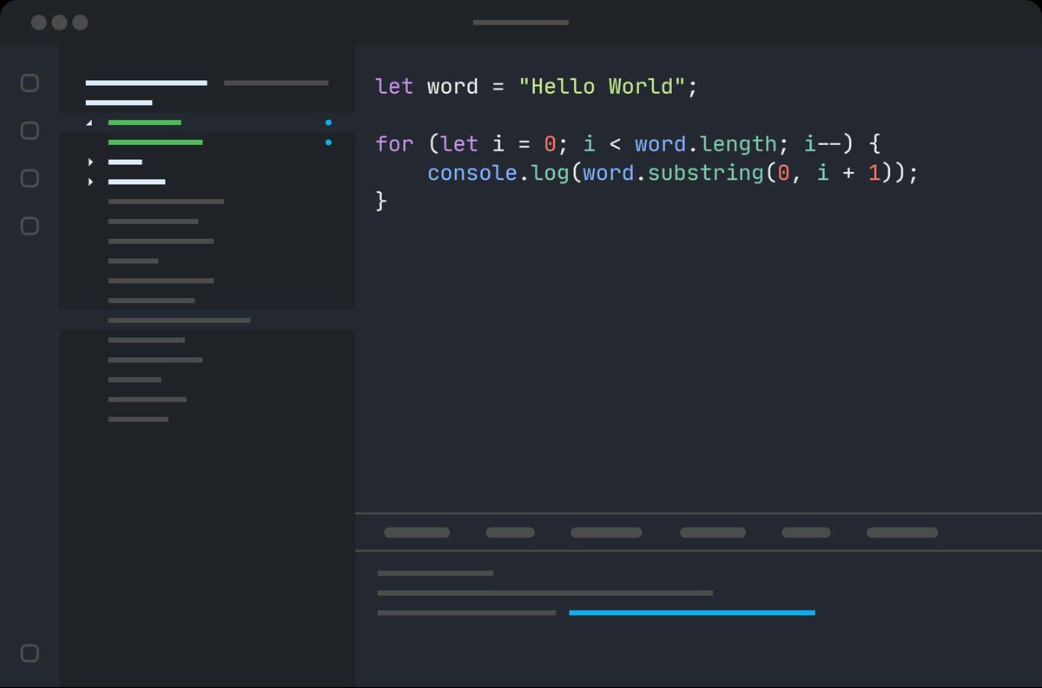
Task: Click the blue modified dot on second green row
Action: point(328,142)
